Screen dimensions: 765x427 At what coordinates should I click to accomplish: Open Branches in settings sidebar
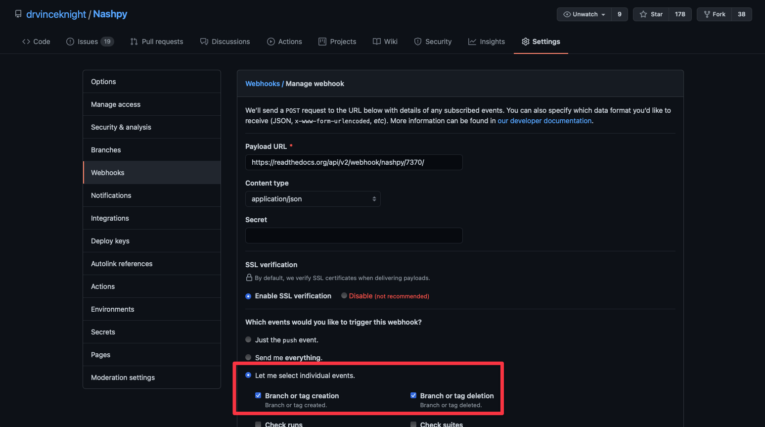coord(152,150)
